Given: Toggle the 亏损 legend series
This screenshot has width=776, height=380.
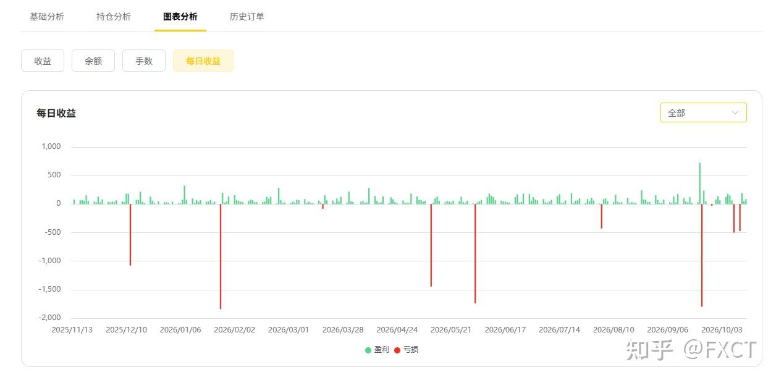Looking at the screenshot, I should pyautogui.click(x=406, y=350).
